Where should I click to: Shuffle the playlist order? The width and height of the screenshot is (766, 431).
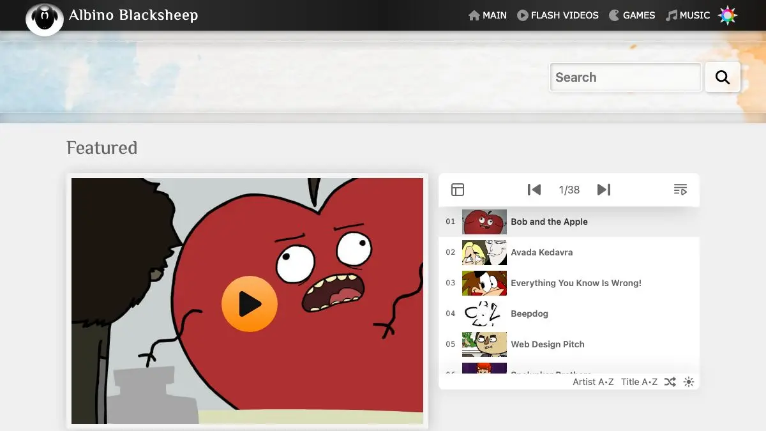click(670, 382)
